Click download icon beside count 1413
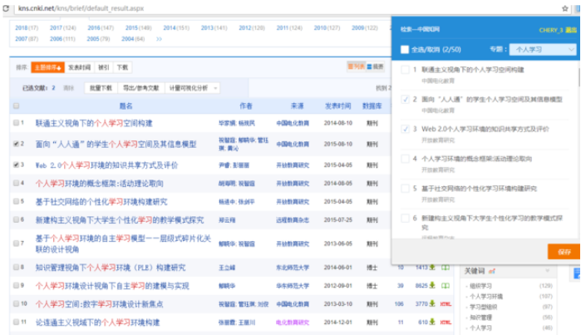This screenshot has width=581, height=335. [432, 267]
